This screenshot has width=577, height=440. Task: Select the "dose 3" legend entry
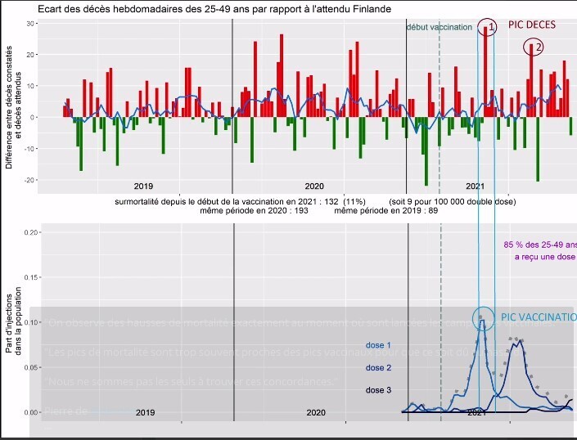(378, 389)
